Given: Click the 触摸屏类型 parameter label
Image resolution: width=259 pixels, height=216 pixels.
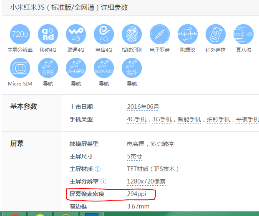Looking at the screenshot, I should 84,144.
